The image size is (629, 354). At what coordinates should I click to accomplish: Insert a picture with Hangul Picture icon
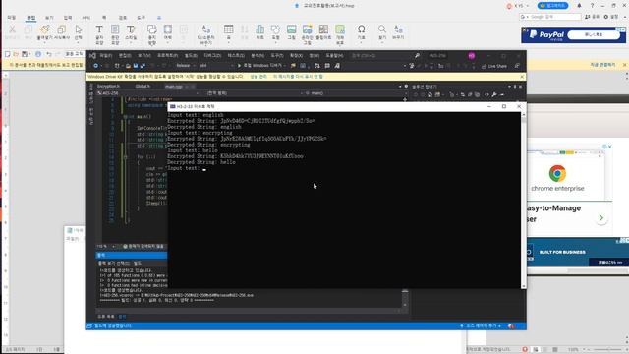(x=292, y=29)
